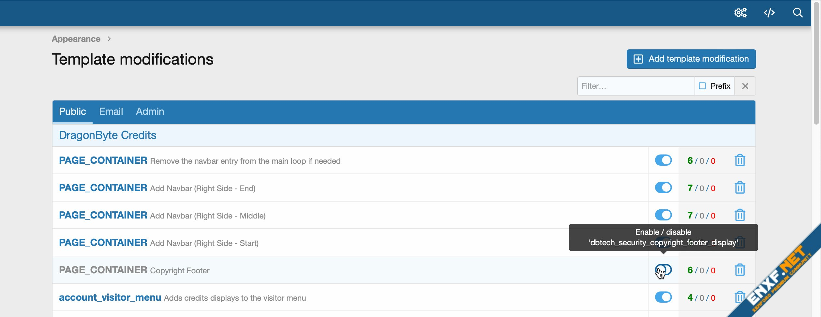
Task: Open account_visitor_menu modification link
Action: click(x=110, y=297)
